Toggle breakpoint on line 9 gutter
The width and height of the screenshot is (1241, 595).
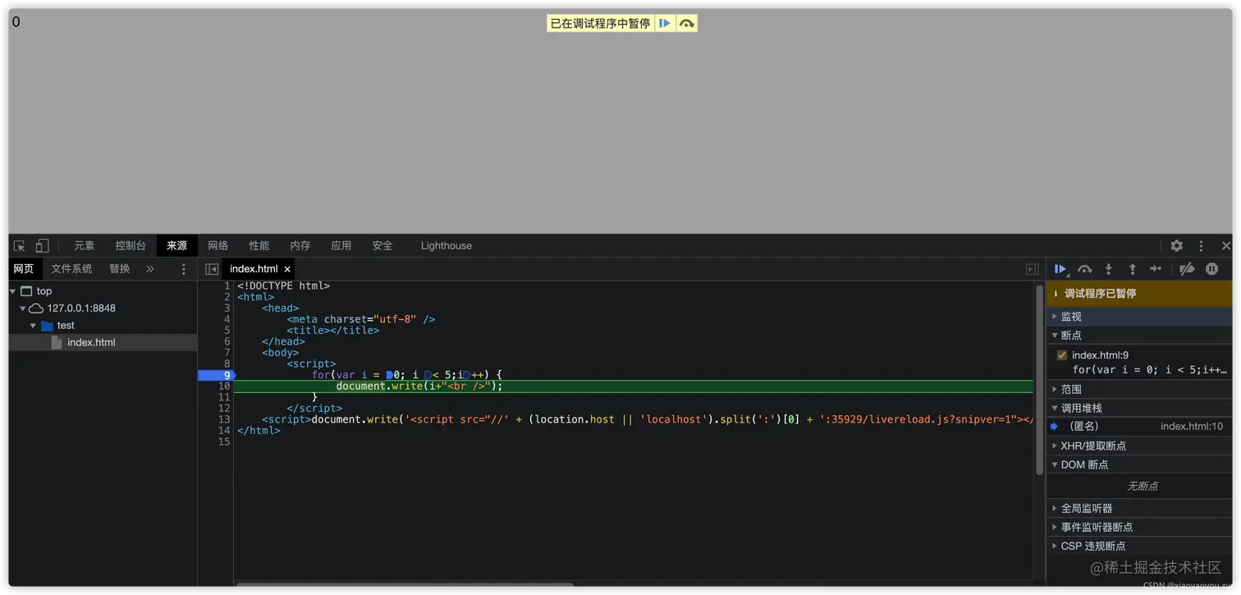coord(216,375)
